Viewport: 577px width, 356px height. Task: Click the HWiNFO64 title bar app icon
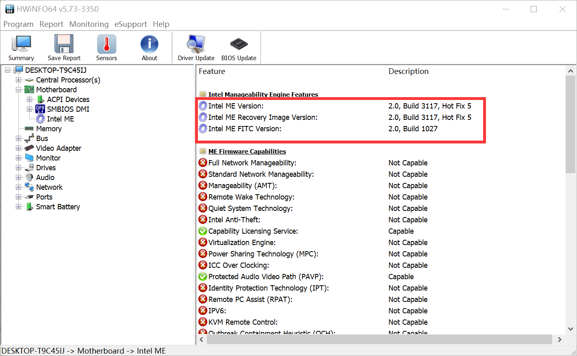[x=9, y=9]
